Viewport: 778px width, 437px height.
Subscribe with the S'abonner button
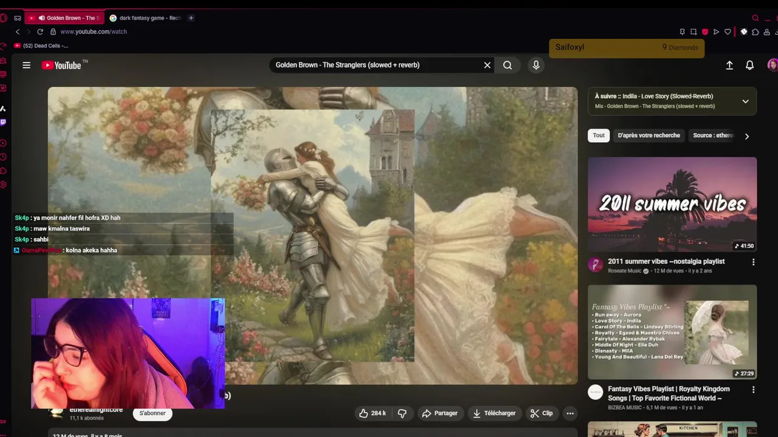[x=152, y=413]
